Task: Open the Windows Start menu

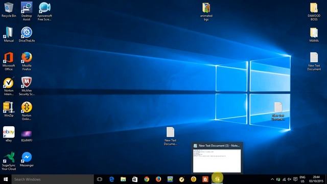Action: point(6,179)
